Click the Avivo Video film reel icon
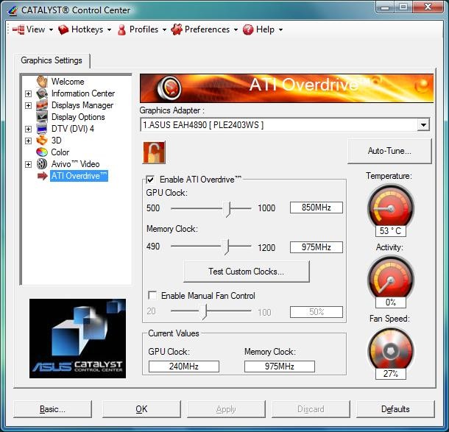Screen dimensions: 449x432 (x=42, y=164)
